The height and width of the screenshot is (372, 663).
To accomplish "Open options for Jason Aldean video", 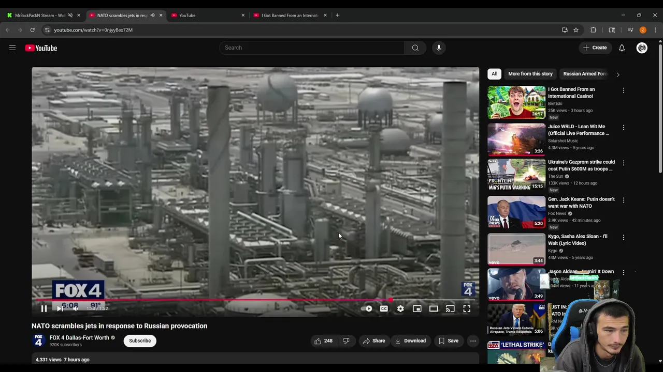I will (x=624, y=272).
